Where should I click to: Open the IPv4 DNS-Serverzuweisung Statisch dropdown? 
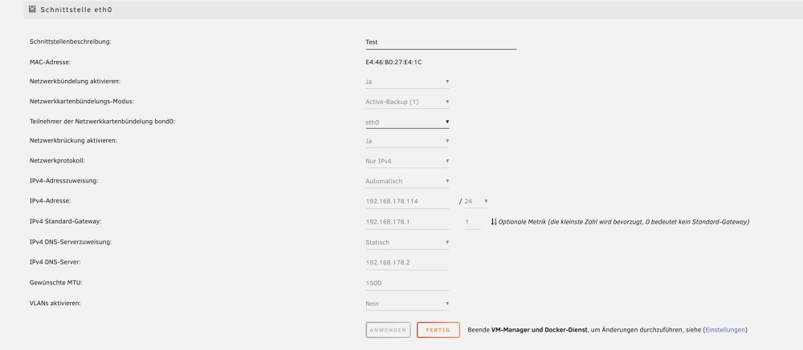click(407, 243)
